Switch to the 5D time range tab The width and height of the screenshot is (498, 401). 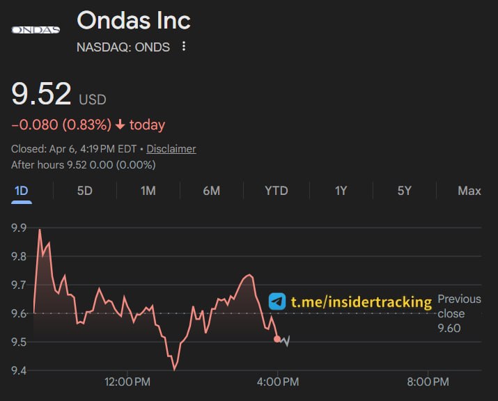(84, 191)
